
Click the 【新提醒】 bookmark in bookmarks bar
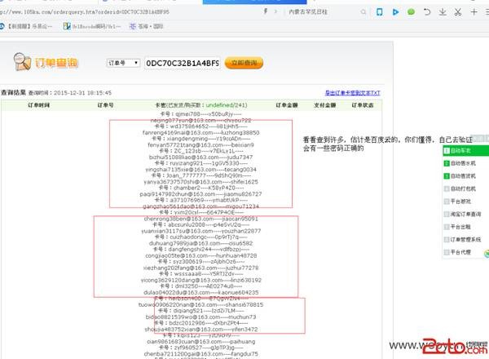[26, 27]
